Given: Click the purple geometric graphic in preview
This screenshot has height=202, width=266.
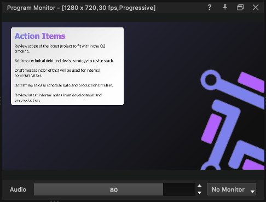Looking at the screenshot, I should (233, 120).
